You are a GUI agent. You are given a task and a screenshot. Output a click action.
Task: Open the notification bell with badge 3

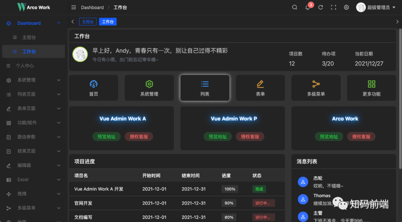[x=307, y=7]
